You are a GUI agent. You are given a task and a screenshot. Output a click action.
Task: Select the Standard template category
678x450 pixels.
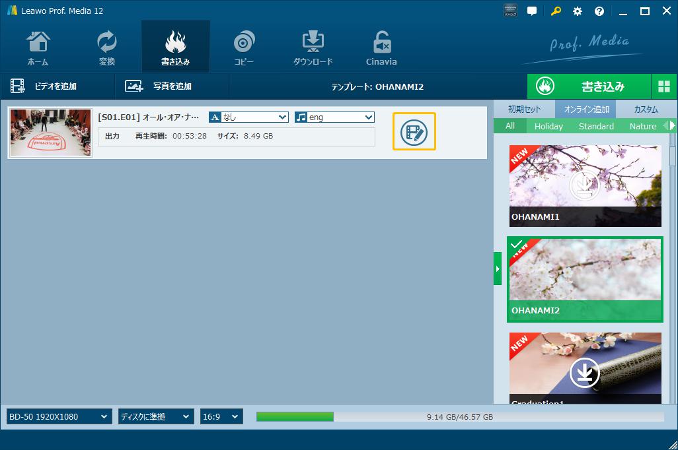(596, 126)
